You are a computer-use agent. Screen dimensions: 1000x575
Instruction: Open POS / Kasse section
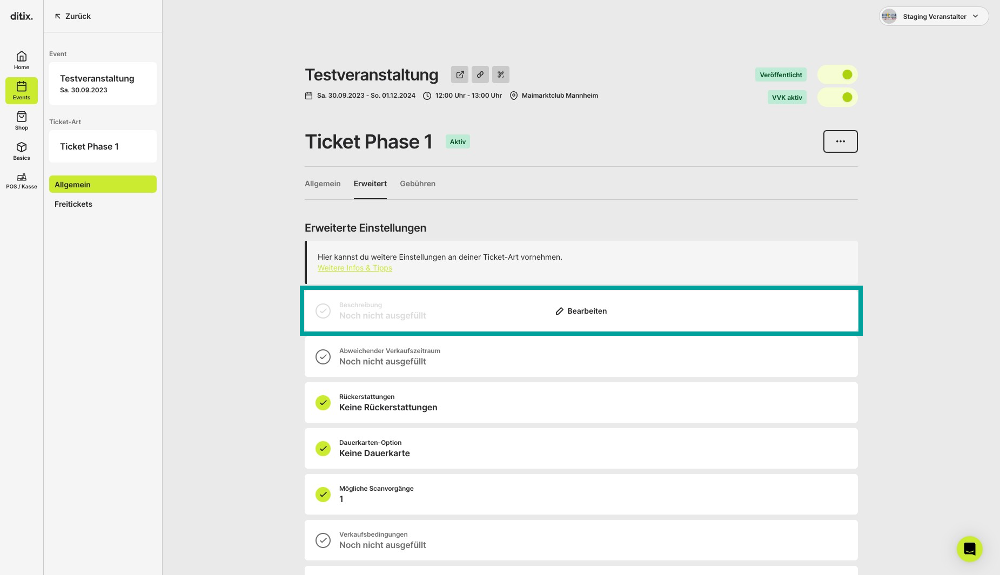(22, 181)
